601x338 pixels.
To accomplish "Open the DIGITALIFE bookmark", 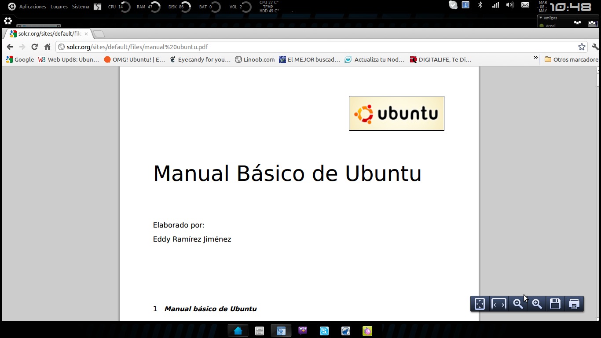I will click(x=440, y=59).
